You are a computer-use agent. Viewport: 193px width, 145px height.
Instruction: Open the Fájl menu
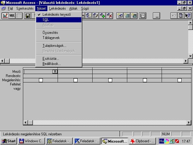pos(10,8)
